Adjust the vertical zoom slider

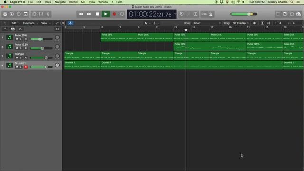coord(280,23)
